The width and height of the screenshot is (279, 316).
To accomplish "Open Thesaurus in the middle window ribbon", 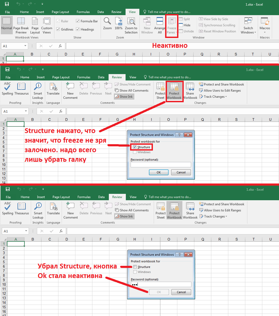I will click(x=21, y=88).
